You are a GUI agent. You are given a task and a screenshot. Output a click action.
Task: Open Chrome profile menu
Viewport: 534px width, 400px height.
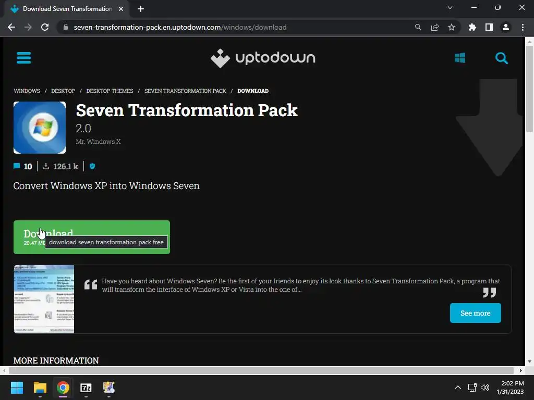coord(506,27)
